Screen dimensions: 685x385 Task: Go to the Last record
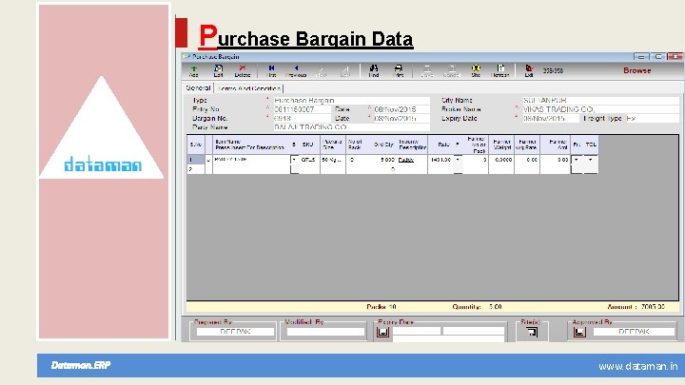coord(345,70)
